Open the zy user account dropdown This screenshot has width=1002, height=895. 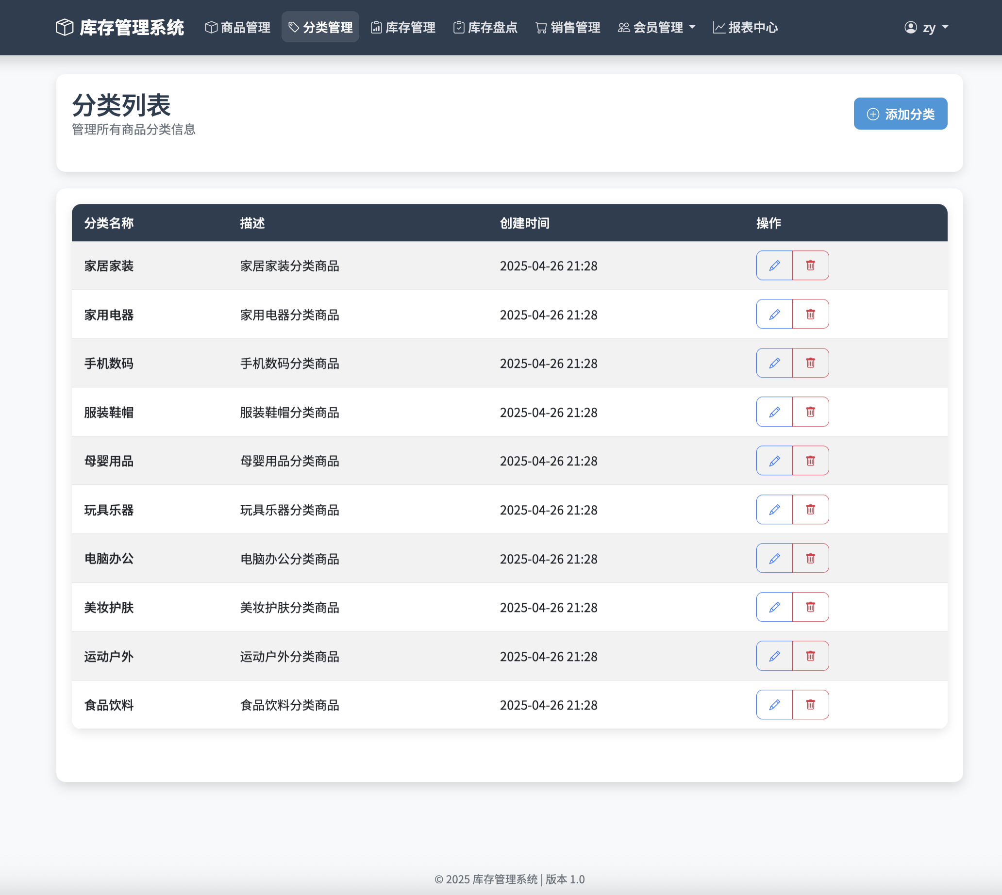(x=926, y=28)
